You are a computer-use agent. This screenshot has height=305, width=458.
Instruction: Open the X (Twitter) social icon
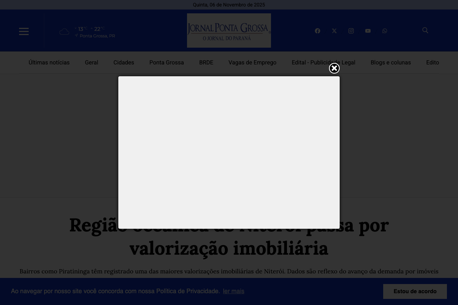334,30
